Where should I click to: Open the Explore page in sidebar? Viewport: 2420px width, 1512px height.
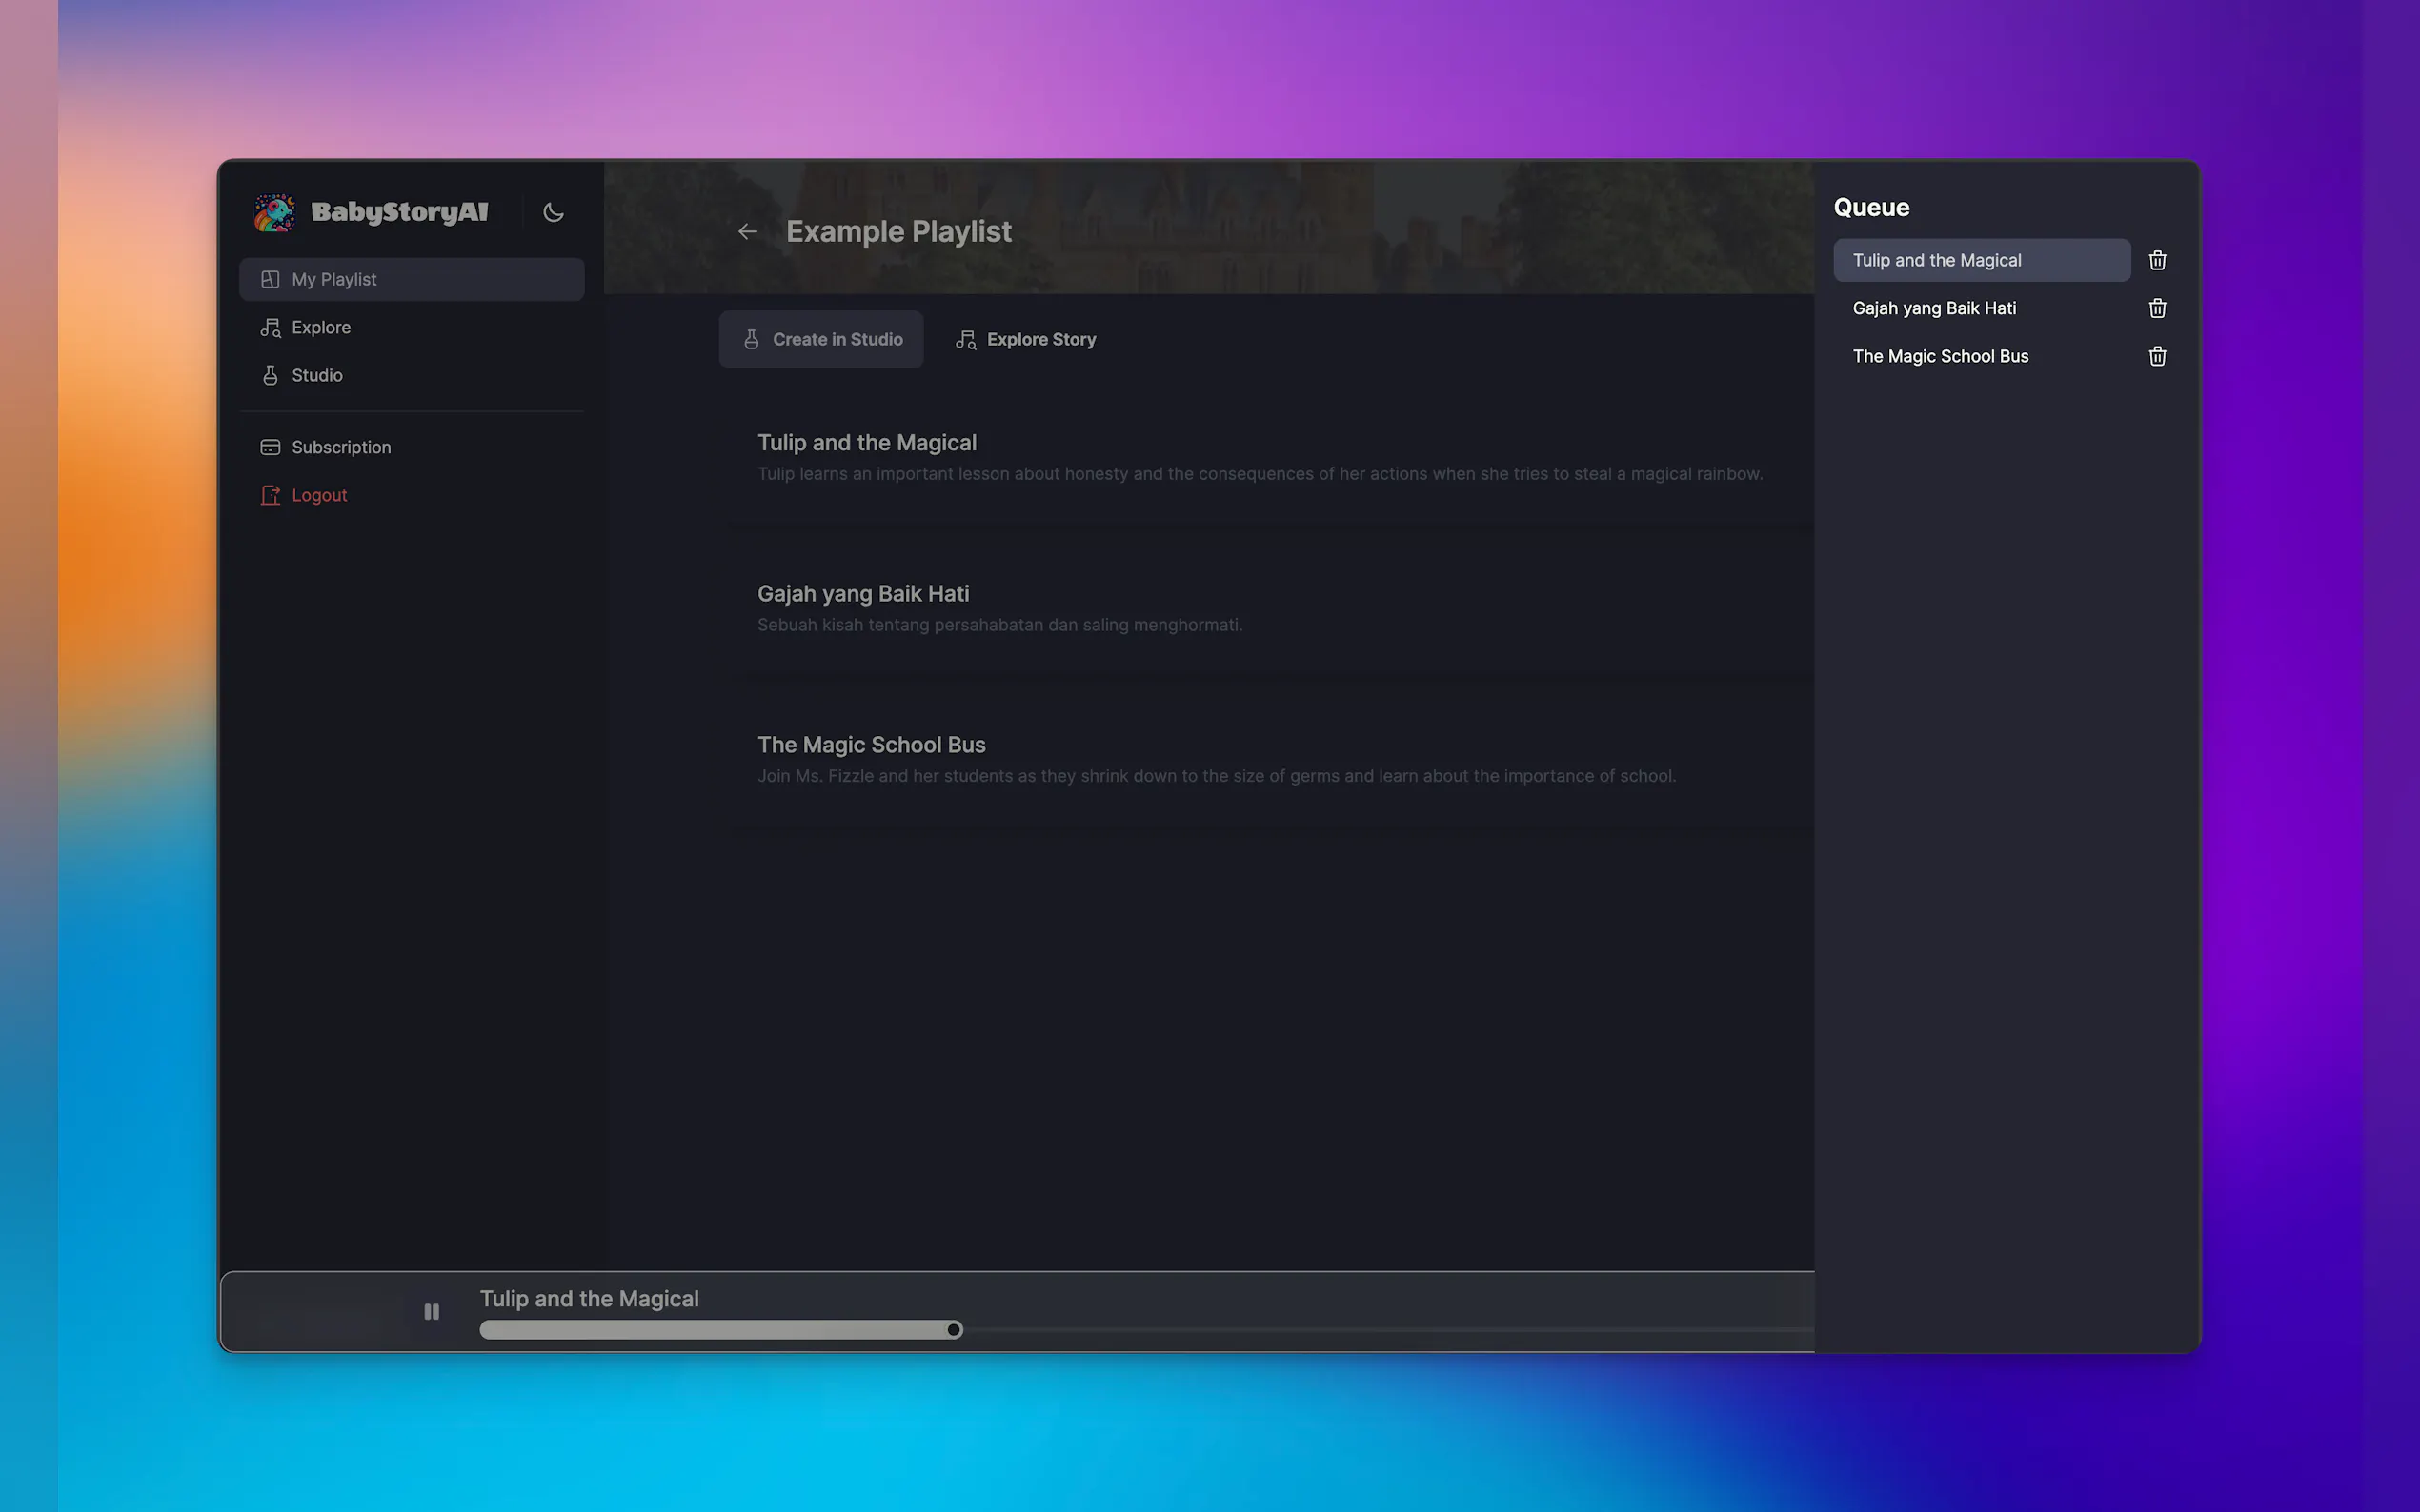(x=320, y=327)
